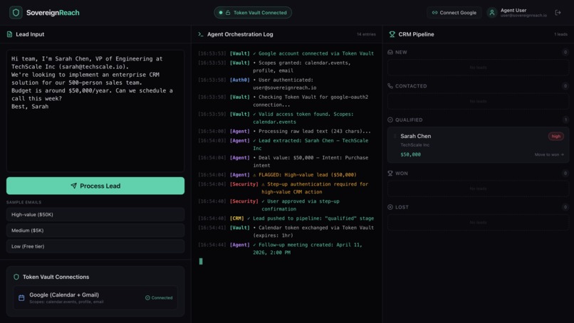Click the link icon in Connect Google
The image size is (574, 323).
pyautogui.click(x=434, y=13)
